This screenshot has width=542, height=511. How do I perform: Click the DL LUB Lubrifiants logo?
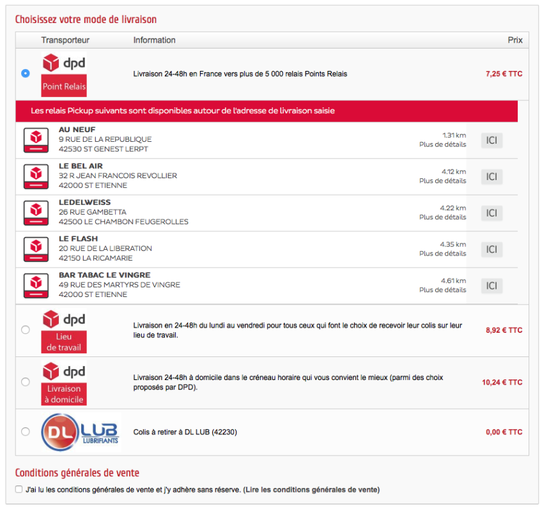pos(80,432)
